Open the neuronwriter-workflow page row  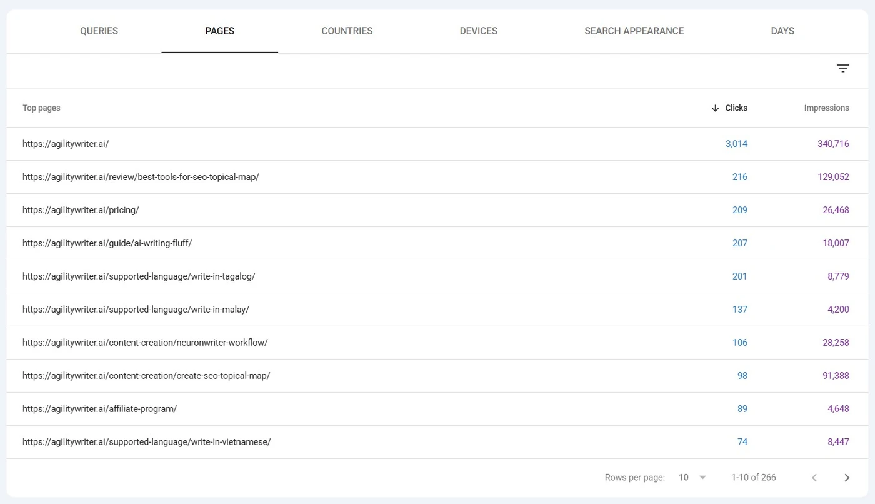coord(437,343)
